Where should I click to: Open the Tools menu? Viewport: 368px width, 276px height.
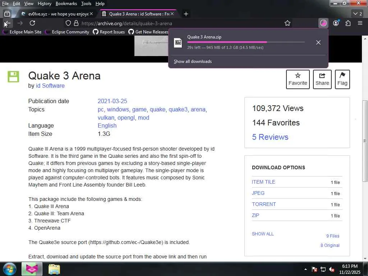86,4
